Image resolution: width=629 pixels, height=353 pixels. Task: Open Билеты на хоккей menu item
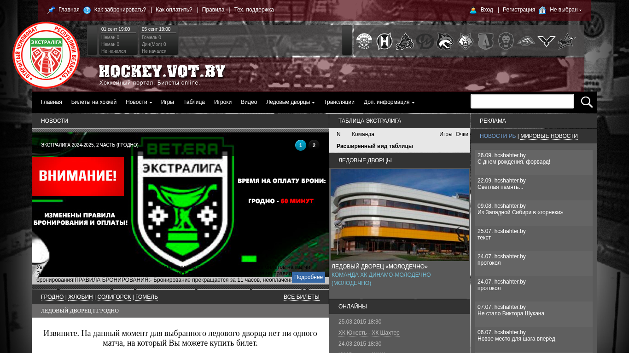point(94,102)
